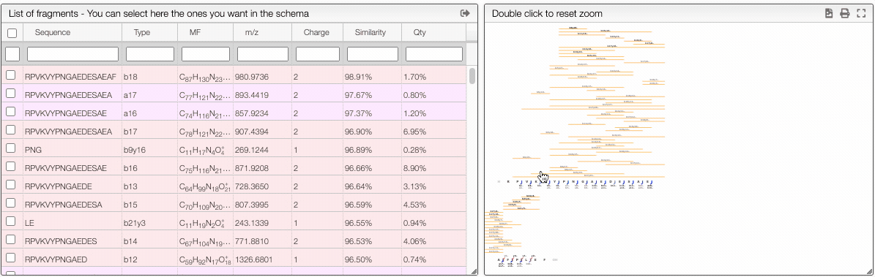Focus the MF filter input
Viewport: 875px width, 277px height.
205,54
